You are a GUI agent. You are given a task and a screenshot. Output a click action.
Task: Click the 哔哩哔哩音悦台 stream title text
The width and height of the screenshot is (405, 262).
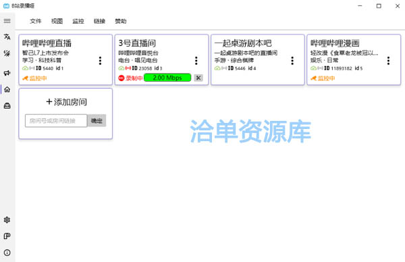click(x=138, y=53)
